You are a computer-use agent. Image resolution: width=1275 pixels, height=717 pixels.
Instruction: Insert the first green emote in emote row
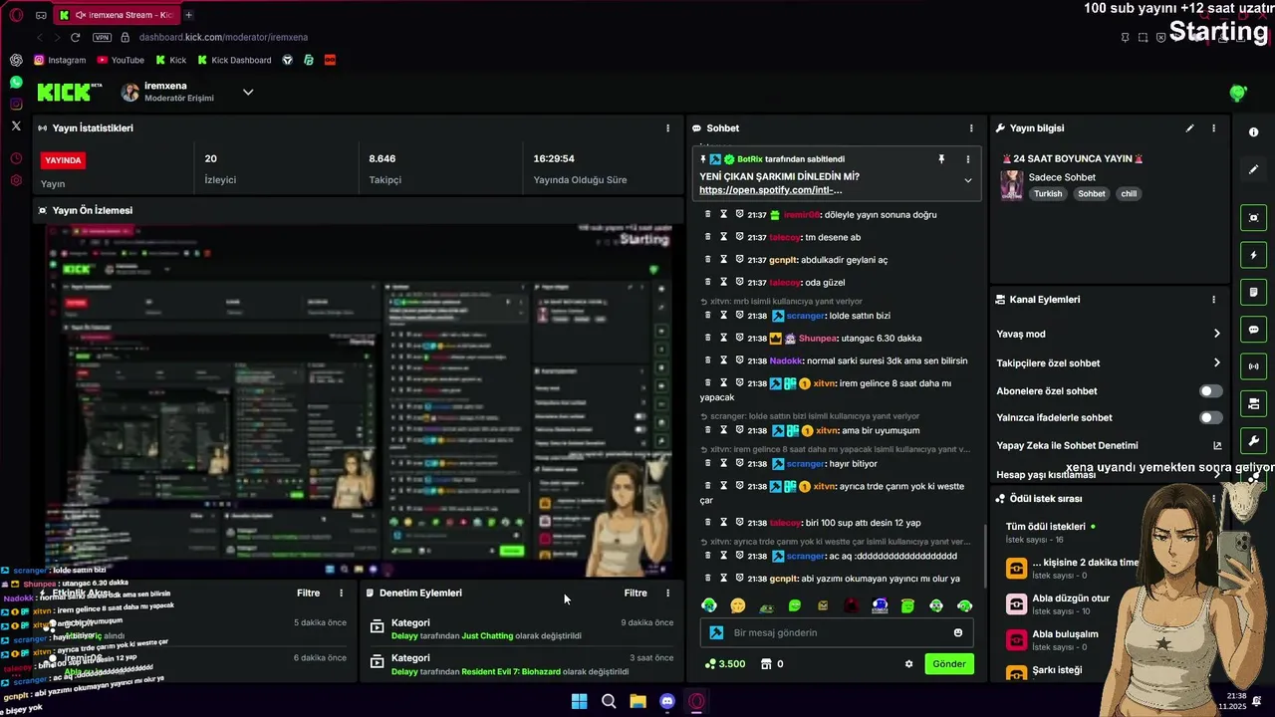[x=709, y=605]
